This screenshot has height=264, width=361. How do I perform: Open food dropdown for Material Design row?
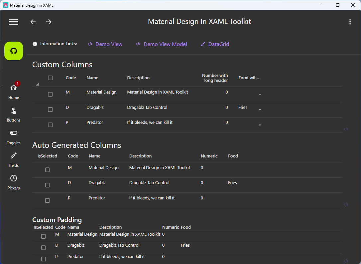coord(260,95)
